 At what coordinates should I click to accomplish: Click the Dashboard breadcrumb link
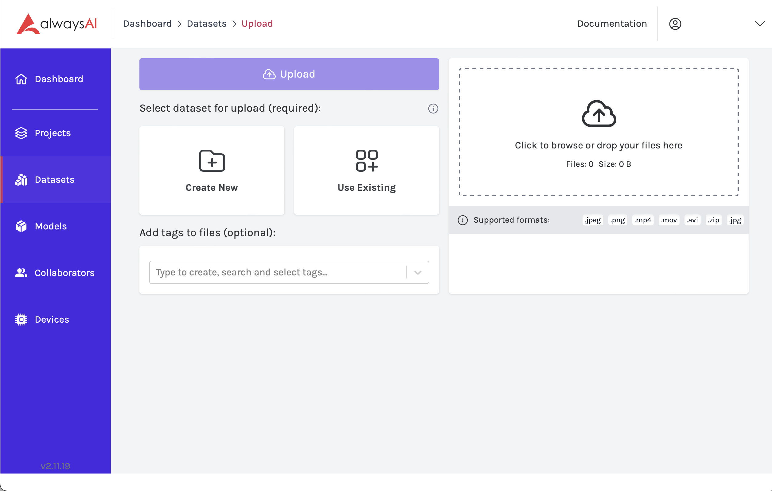click(147, 24)
